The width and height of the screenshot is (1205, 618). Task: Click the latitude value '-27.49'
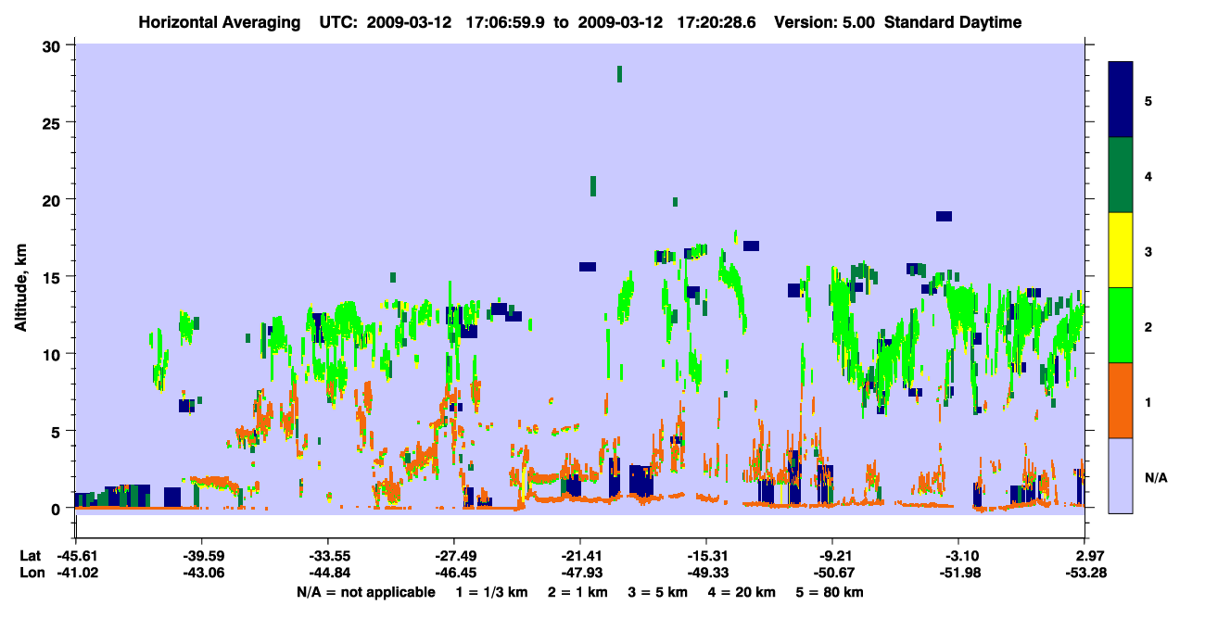coord(454,556)
